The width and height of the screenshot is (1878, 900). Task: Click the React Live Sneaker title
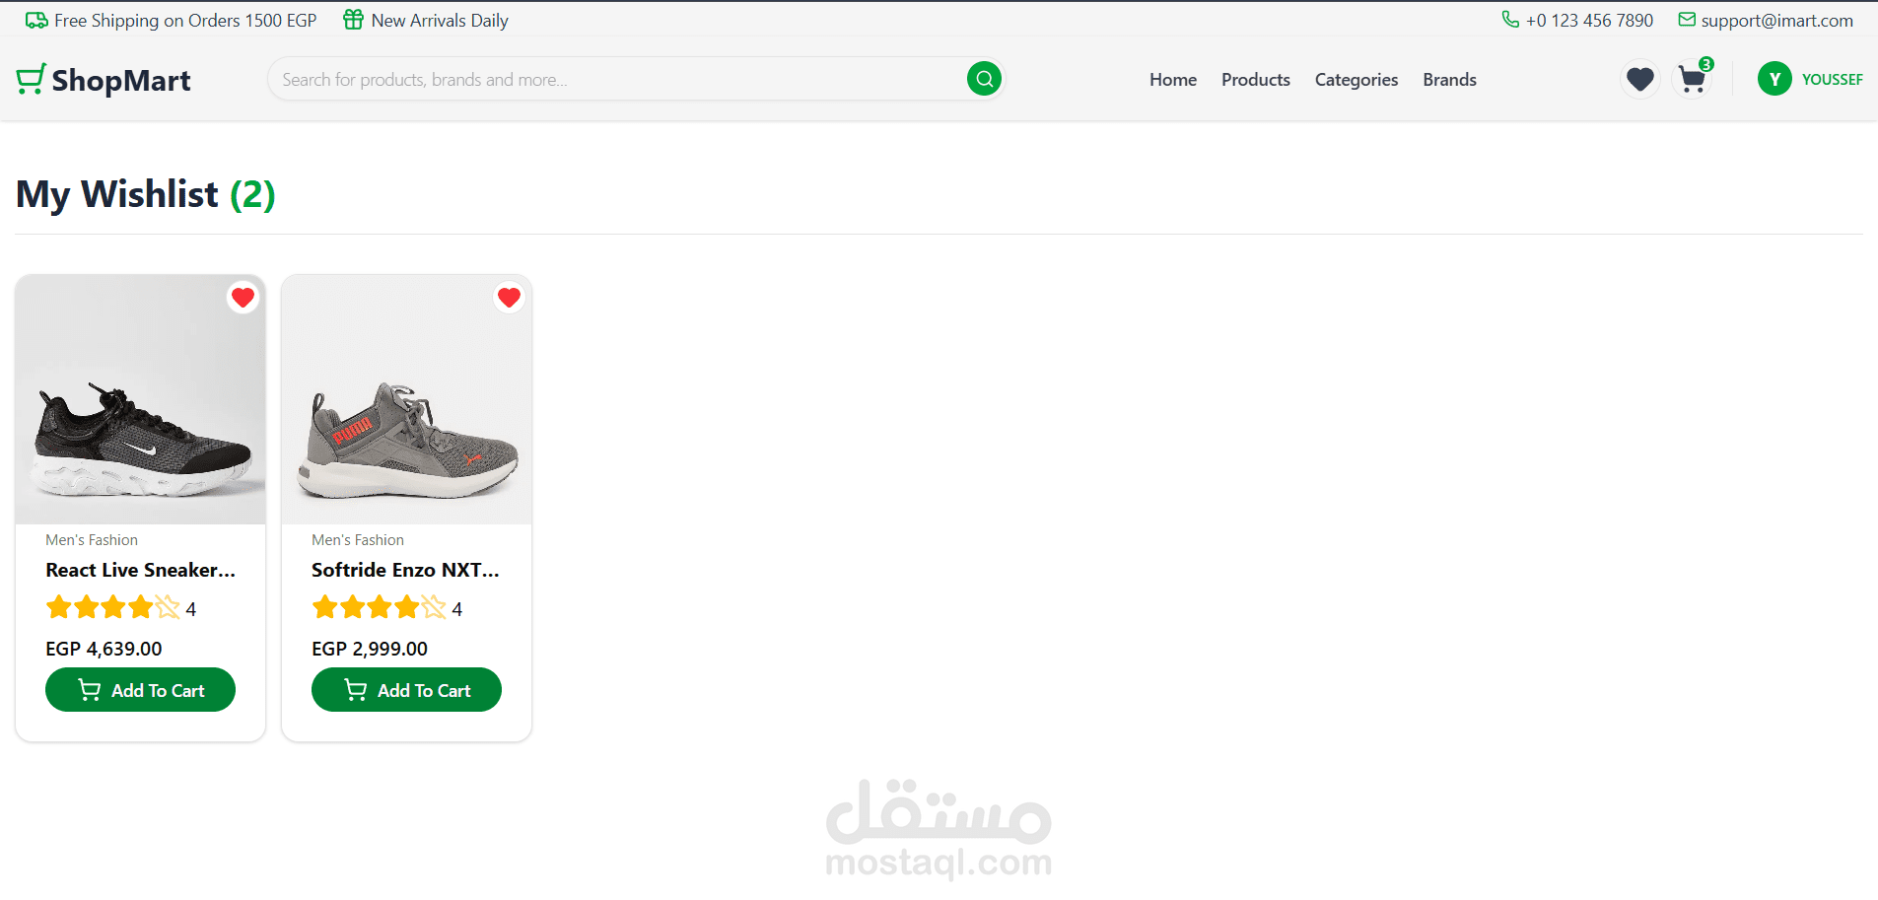point(141,570)
